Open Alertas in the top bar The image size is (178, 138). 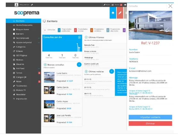[x=117, y=5]
